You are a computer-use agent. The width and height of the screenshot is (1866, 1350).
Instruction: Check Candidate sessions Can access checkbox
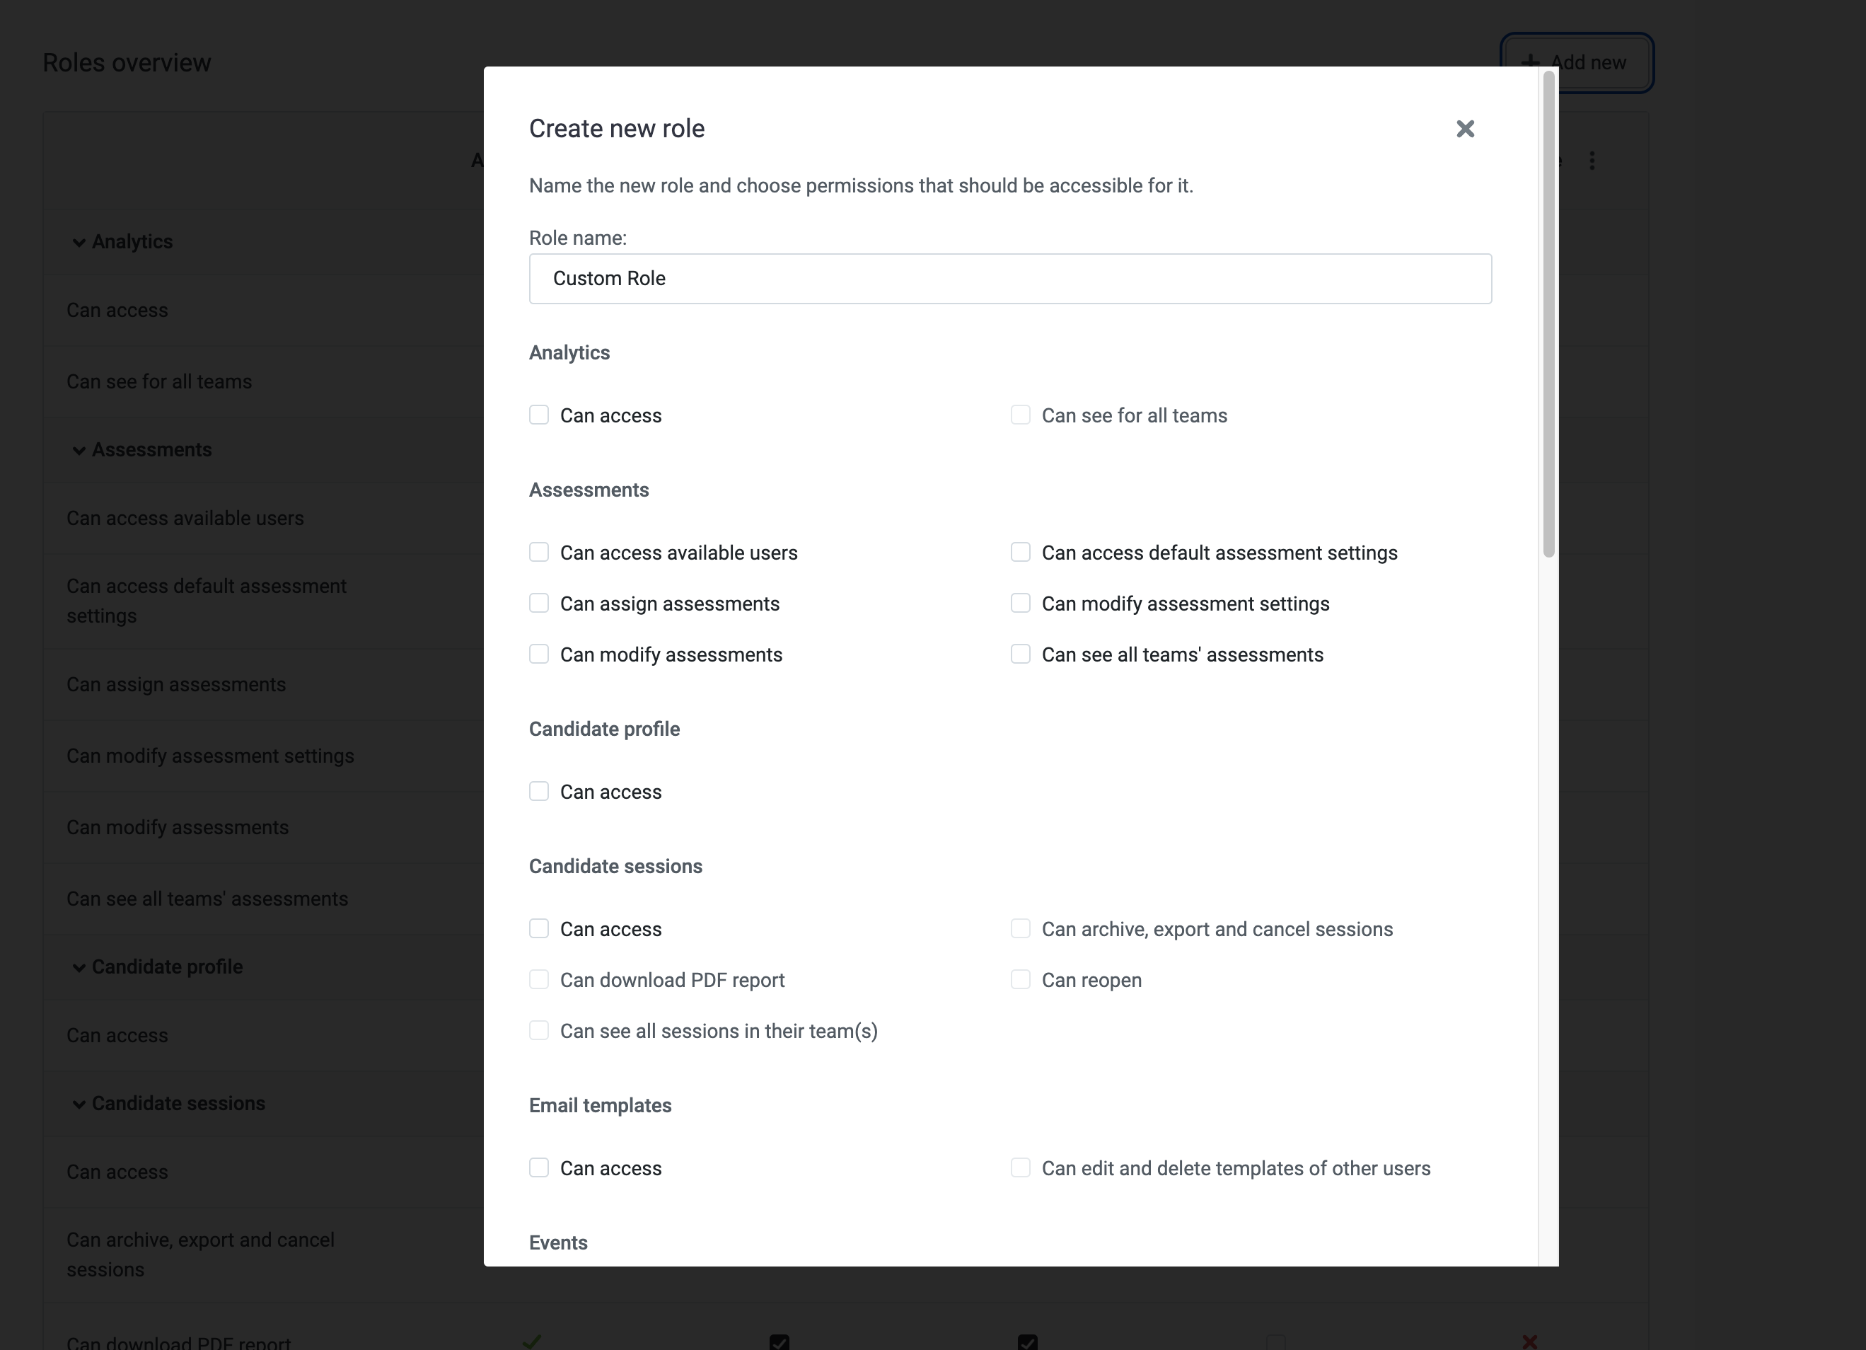pos(539,928)
